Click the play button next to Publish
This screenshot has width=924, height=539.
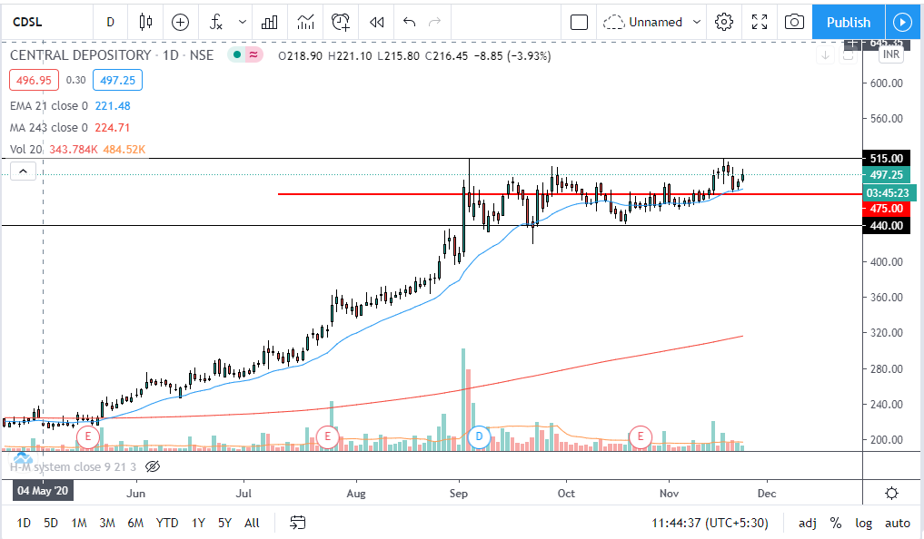(x=902, y=23)
